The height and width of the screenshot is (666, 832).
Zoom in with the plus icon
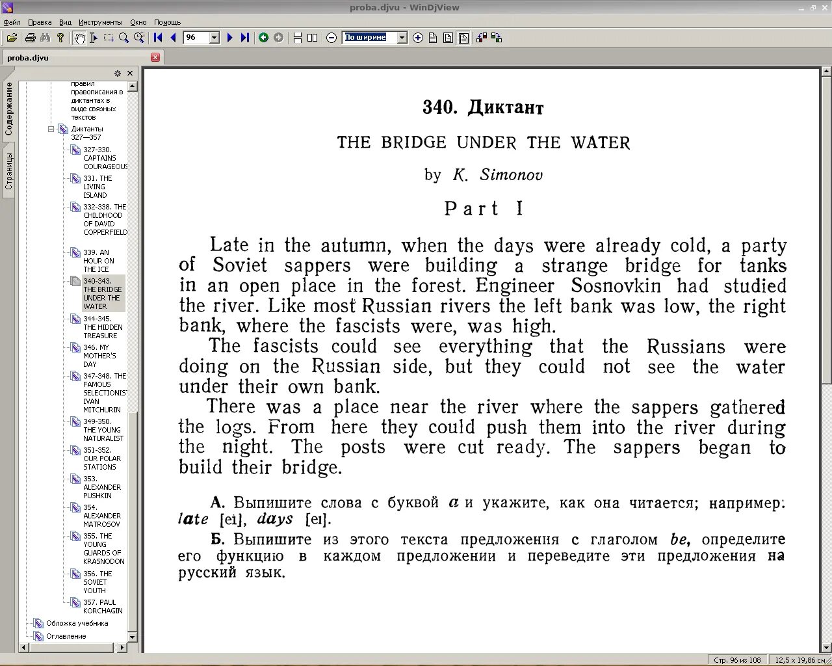pyautogui.click(x=418, y=38)
